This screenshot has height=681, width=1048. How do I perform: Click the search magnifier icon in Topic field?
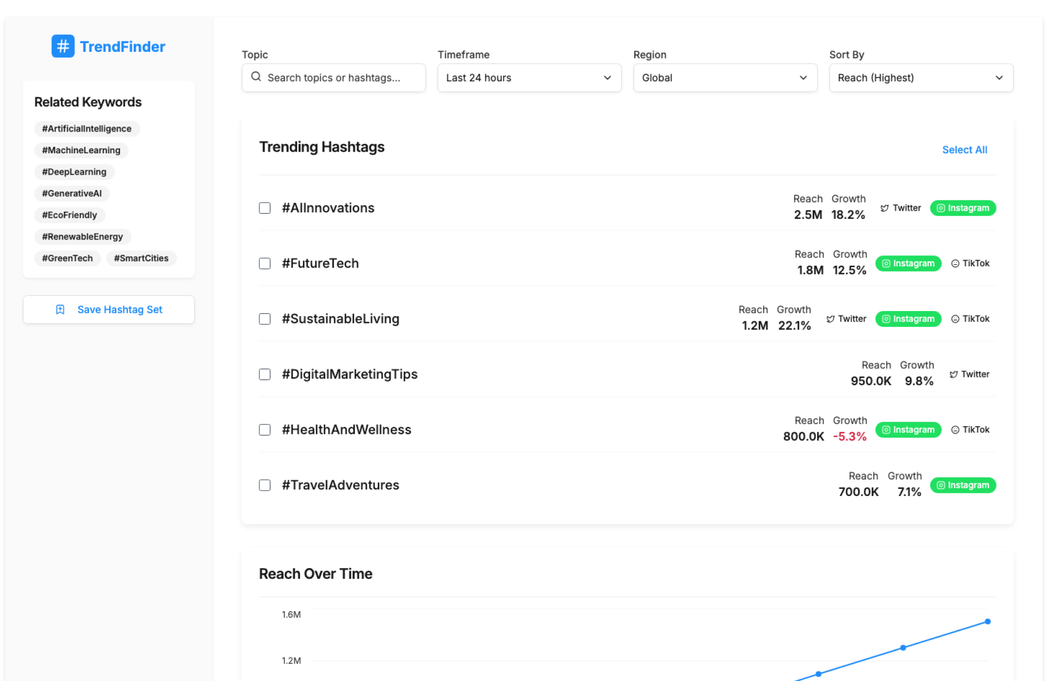tap(256, 77)
